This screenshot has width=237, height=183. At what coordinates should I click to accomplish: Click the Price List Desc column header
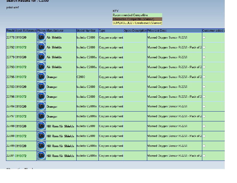157,30
